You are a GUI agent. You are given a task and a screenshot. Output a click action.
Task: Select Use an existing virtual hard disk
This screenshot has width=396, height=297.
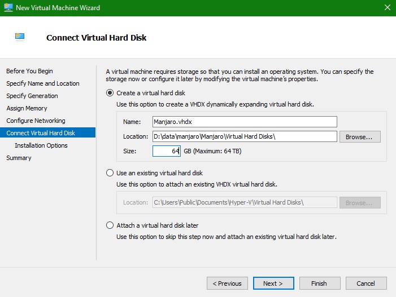pos(110,173)
